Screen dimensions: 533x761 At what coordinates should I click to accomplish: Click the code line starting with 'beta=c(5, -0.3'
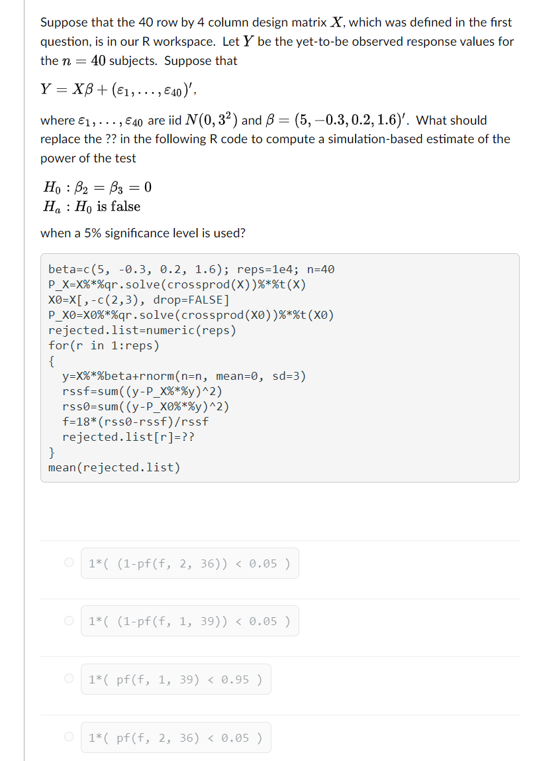tap(191, 269)
